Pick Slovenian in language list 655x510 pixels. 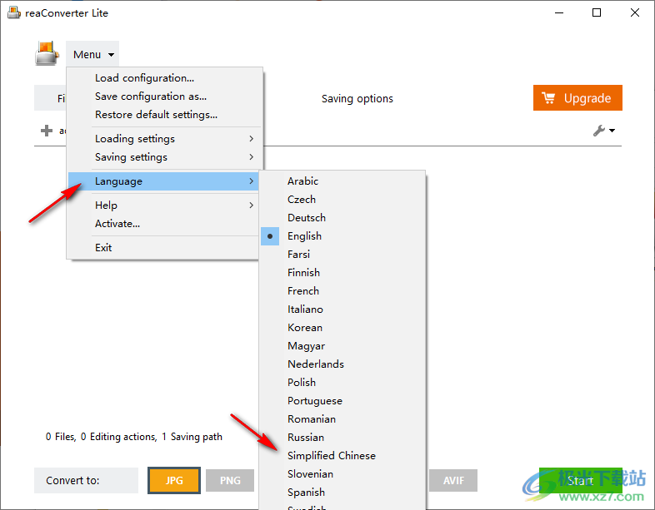pyautogui.click(x=342, y=474)
